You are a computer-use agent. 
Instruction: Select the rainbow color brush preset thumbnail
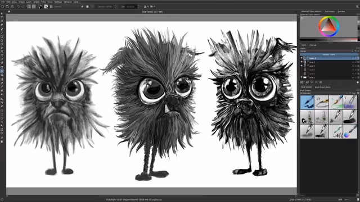click(x=350, y=131)
